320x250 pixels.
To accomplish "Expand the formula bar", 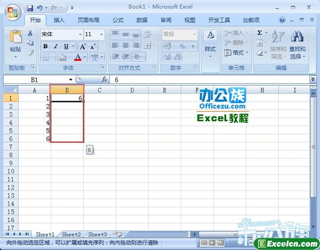I will [313, 79].
